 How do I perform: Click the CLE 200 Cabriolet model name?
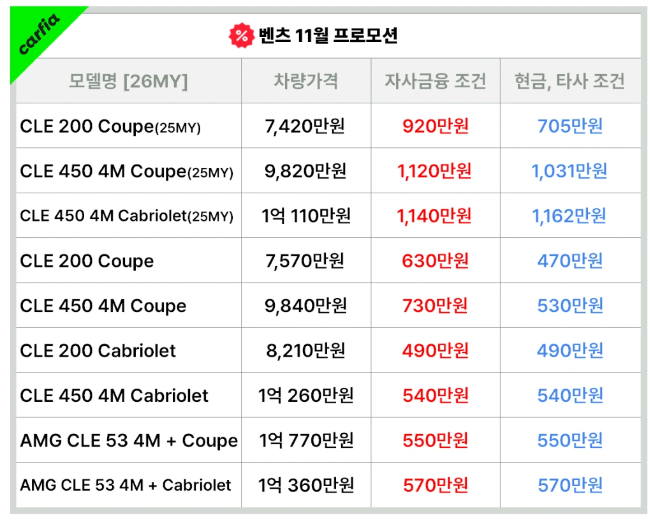(98, 351)
